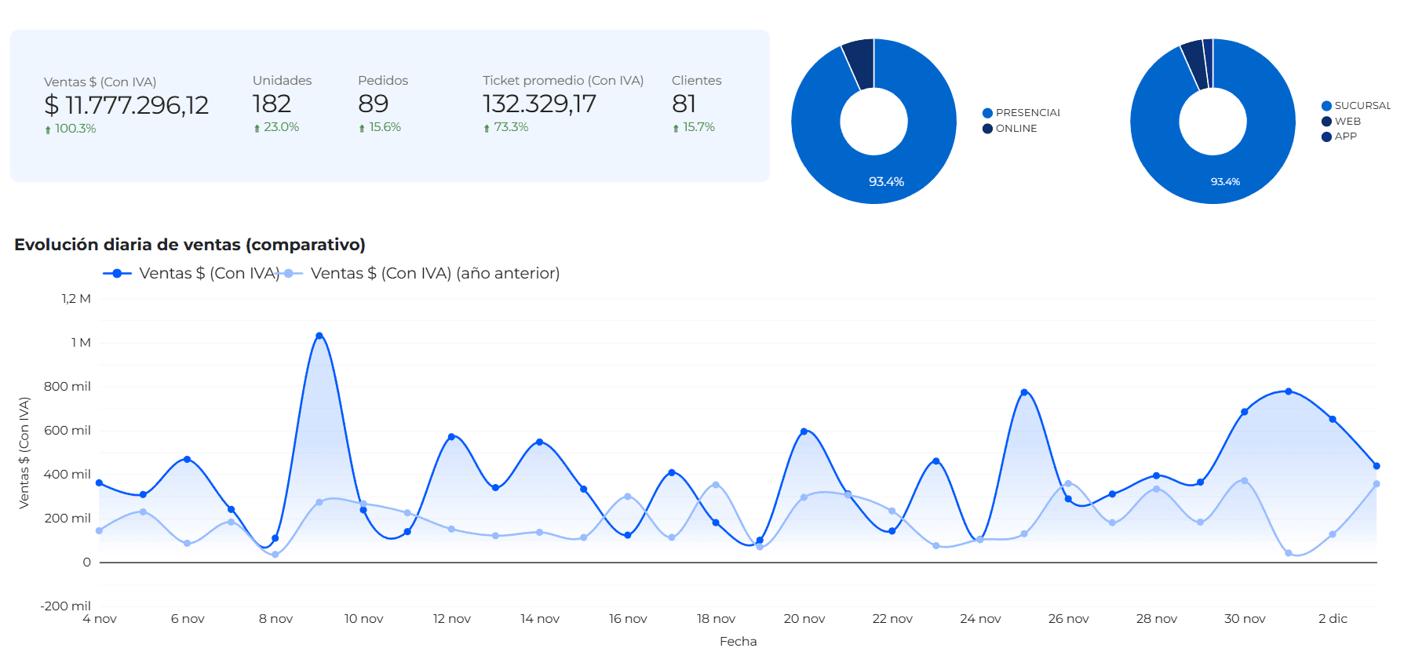Image resolution: width=1415 pixels, height=659 pixels.
Task: Click the 93.4% segment of the SUCURSAL donut
Action: tap(1225, 181)
